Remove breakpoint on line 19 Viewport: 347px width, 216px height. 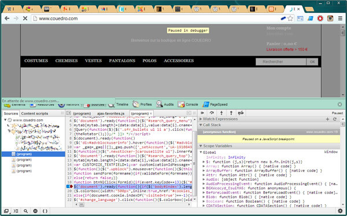tap(70, 186)
